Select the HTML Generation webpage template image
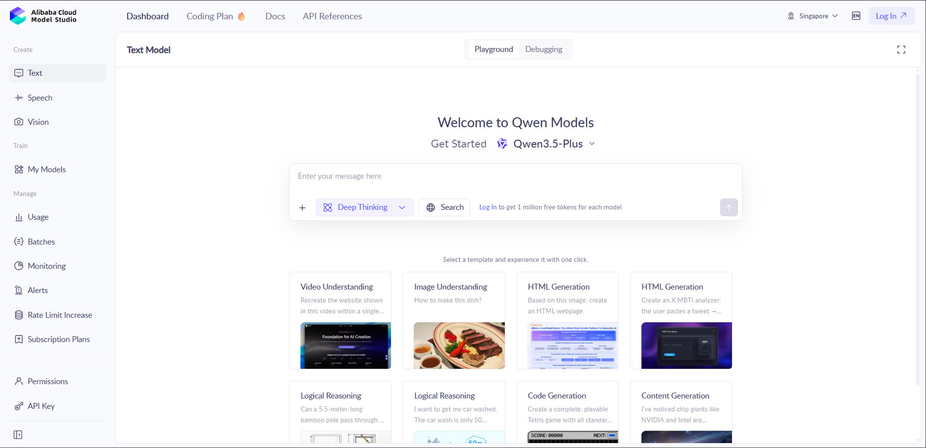 coord(573,346)
